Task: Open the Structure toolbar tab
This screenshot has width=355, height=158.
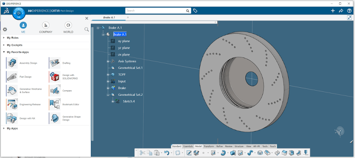Action: click(x=239, y=146)
